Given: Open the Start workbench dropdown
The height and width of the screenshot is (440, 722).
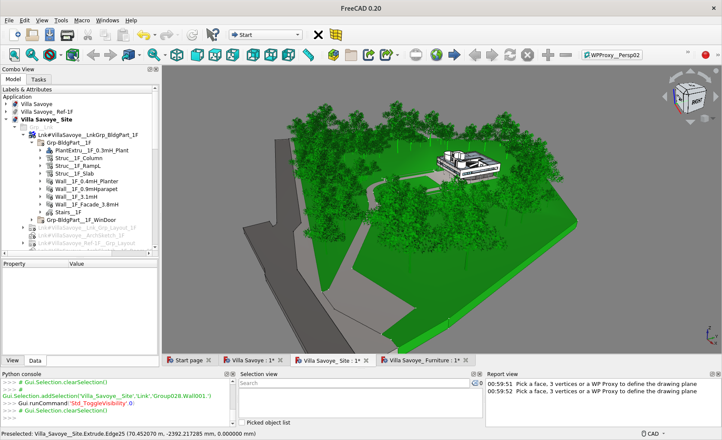Looking at the screenshot, I should (x=266, y=35).
